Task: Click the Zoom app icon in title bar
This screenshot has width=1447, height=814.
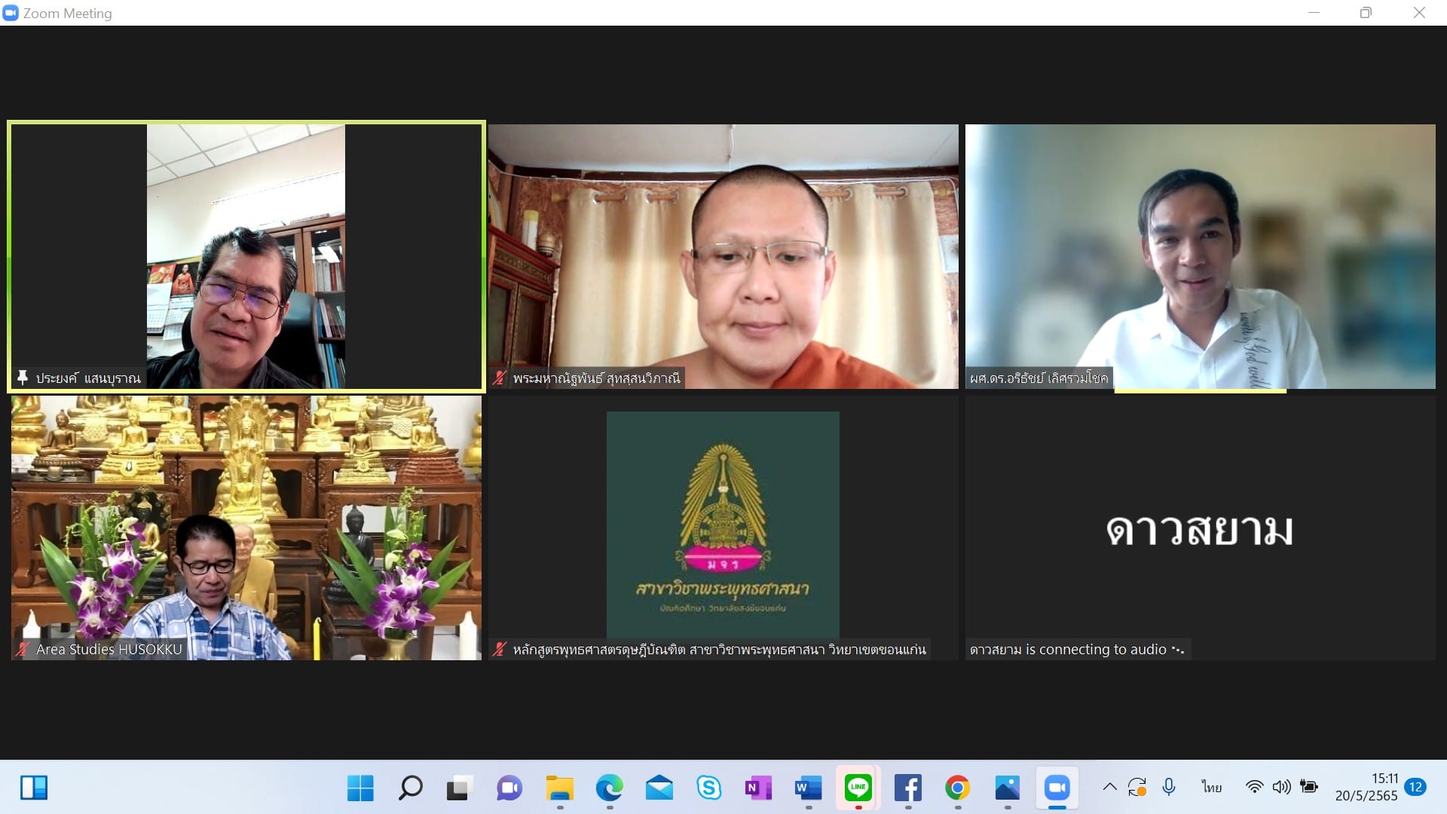Action: point(11,13)
